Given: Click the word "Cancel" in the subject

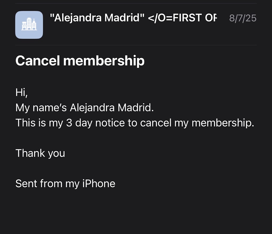Looking at the screenshot, I should pos(38,61).
